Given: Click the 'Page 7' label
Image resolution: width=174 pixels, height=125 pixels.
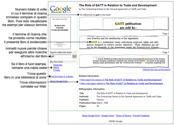Looking at the screenshot, I should [x=166, y=52].
